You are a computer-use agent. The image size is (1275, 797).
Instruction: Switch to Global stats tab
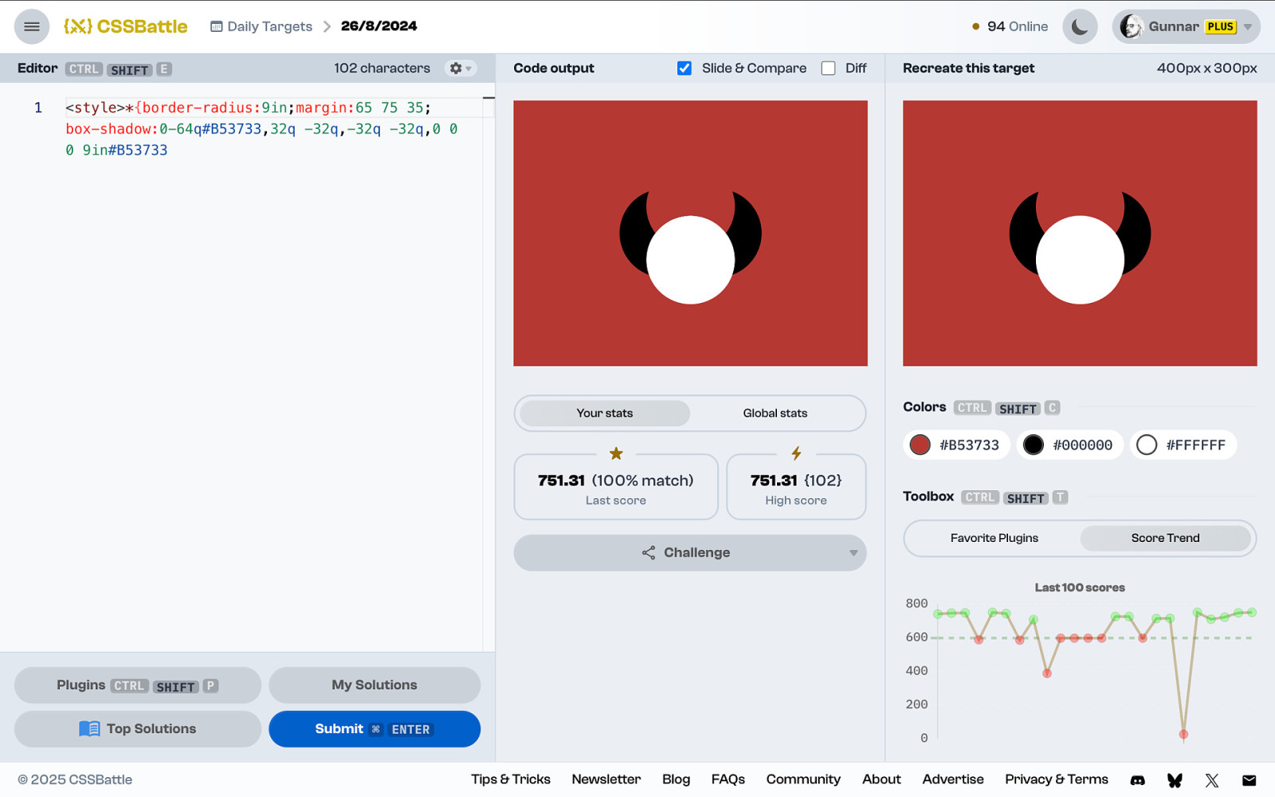pyautogui.click(x=775, y=413)
